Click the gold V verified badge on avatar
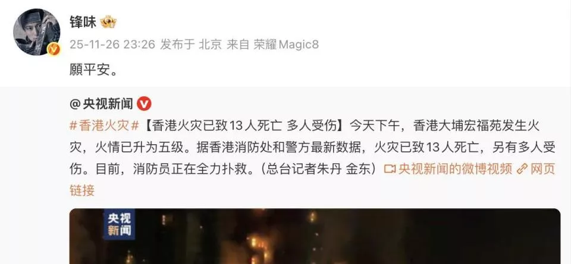Image resolution: width=571 pixels, height=264 pixels. [53, 48]
